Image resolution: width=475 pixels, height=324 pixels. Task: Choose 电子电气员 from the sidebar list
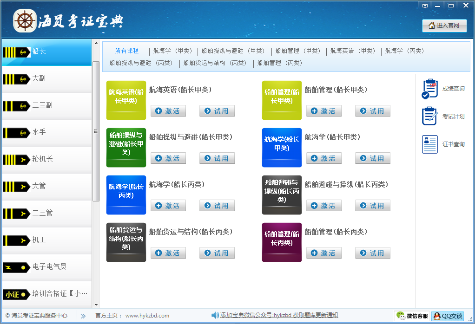click(46, 267)
